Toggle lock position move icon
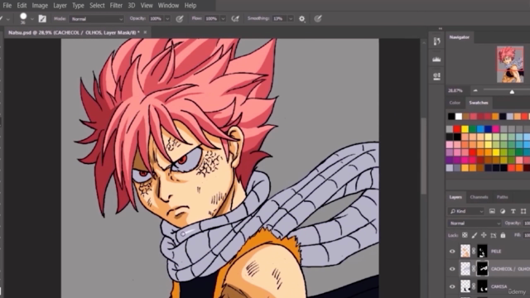This screenshot has width=530, height=298. [x=484, y=235]
